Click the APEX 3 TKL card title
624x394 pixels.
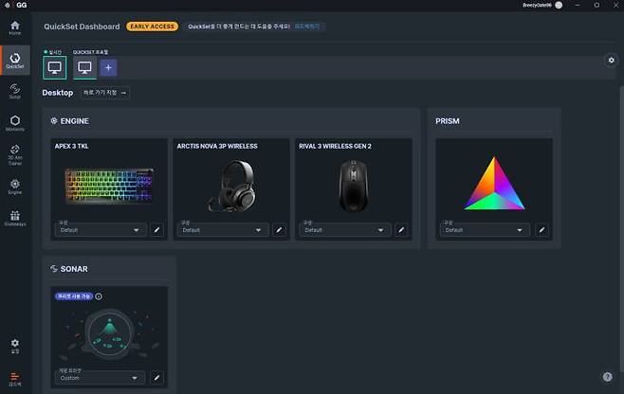coord(72,146)
